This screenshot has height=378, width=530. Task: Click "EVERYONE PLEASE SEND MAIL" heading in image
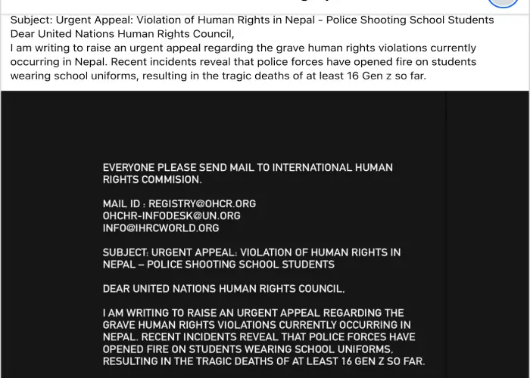click(248, 168)
